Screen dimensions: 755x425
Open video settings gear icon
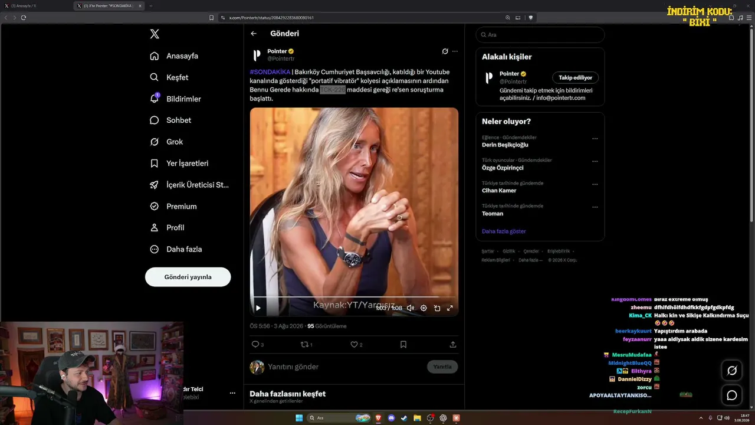point(424,308)
